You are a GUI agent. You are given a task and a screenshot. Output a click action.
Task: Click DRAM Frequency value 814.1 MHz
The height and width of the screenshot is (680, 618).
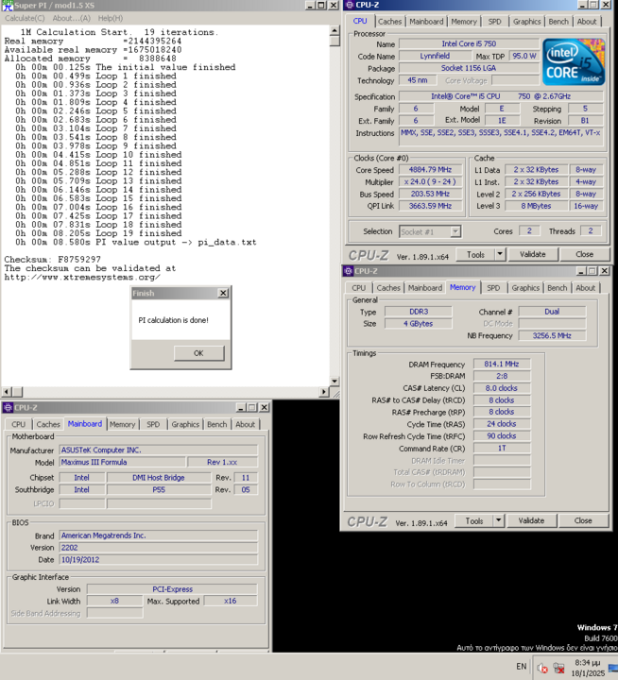tap(502, 364)
